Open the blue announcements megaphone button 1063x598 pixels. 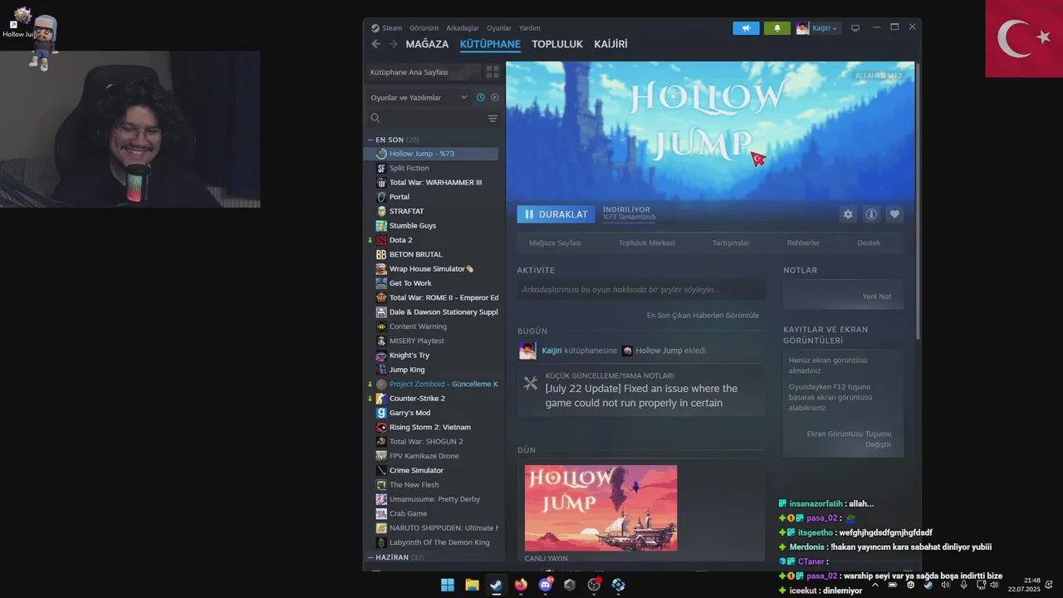(x=746, y=28)
